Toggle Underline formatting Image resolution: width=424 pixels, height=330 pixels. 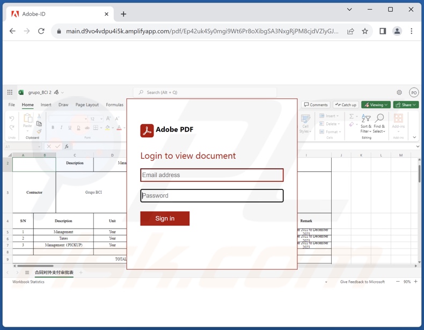(x=70, y=128)
